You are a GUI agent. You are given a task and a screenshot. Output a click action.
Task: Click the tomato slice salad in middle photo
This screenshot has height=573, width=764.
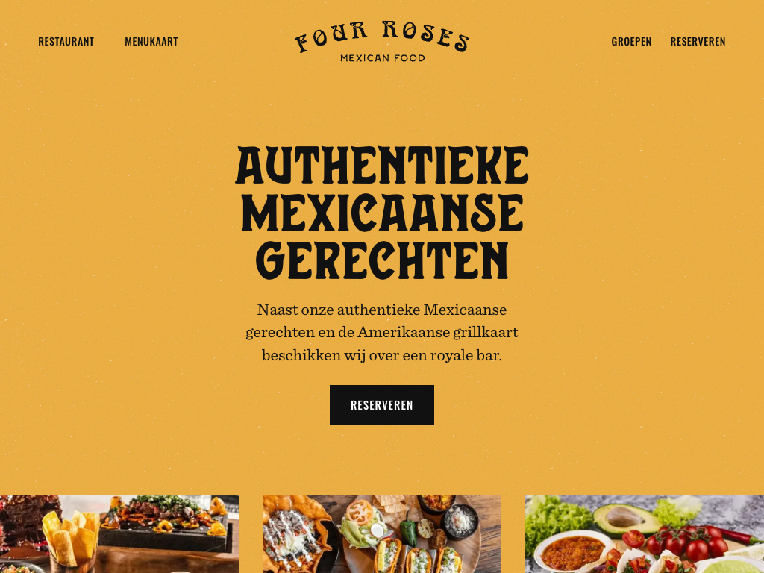360,525
